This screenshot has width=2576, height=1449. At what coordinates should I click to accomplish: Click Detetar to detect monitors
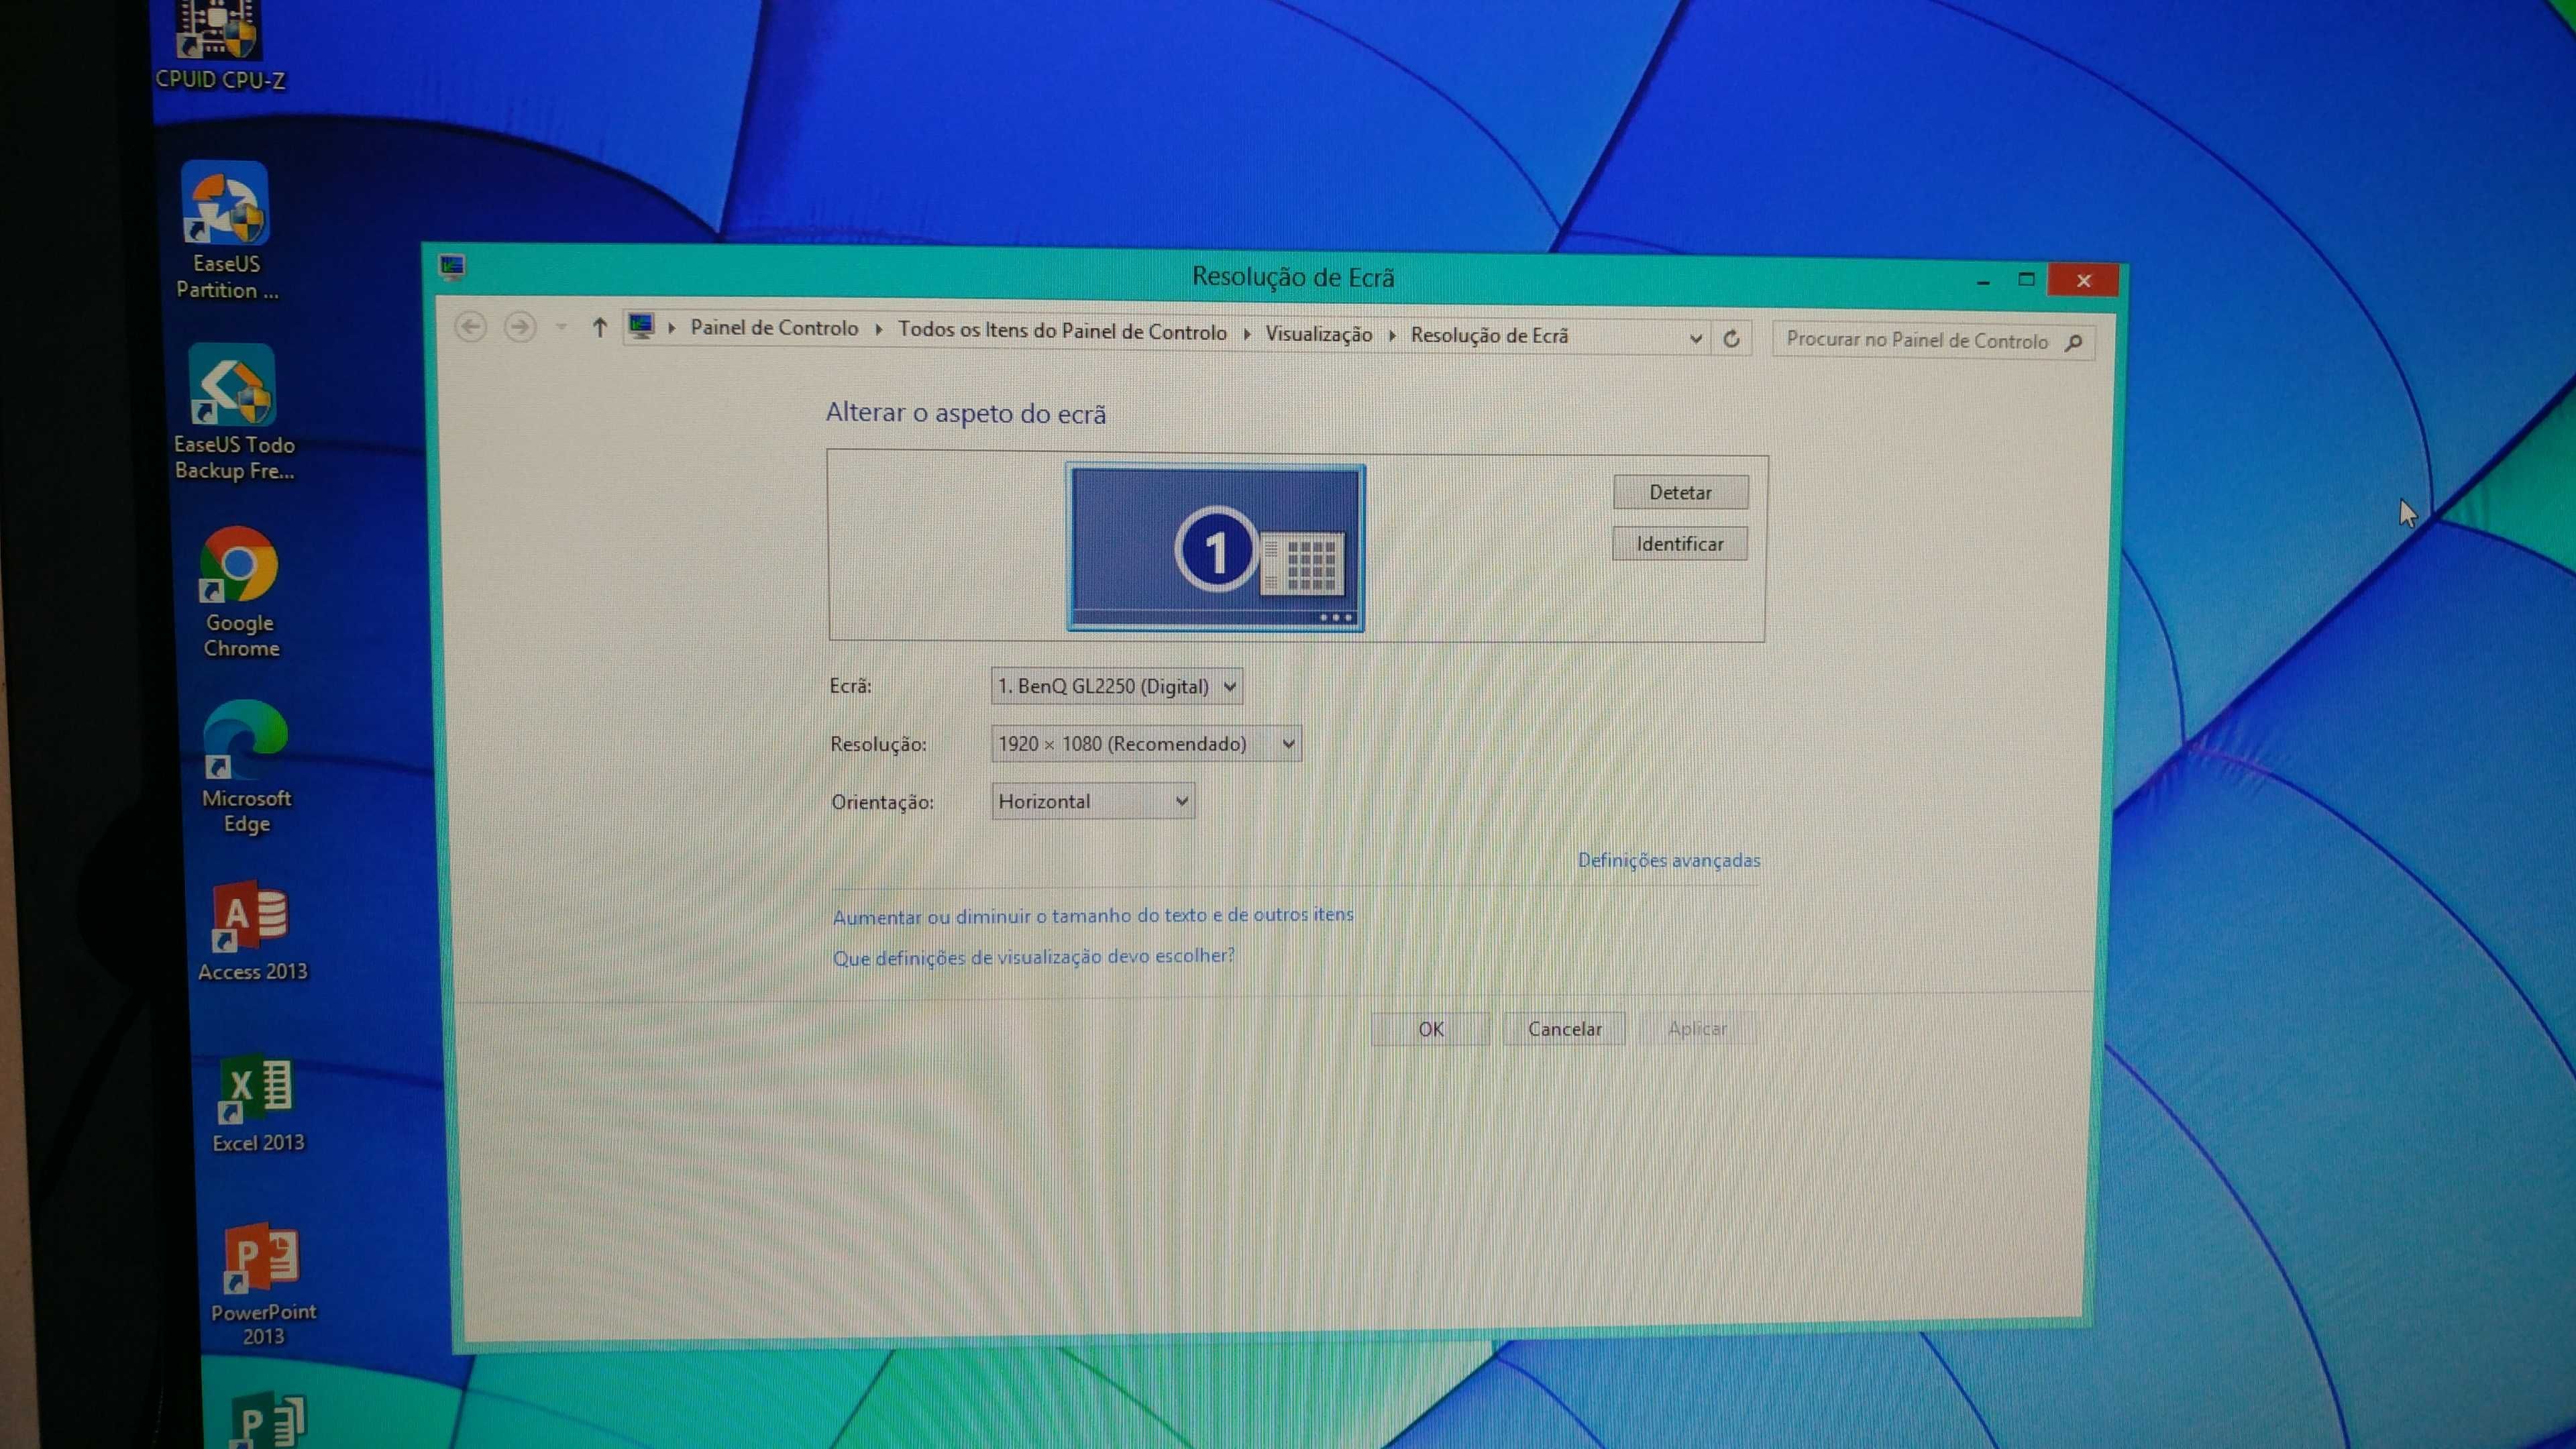tap(1679, 492)
